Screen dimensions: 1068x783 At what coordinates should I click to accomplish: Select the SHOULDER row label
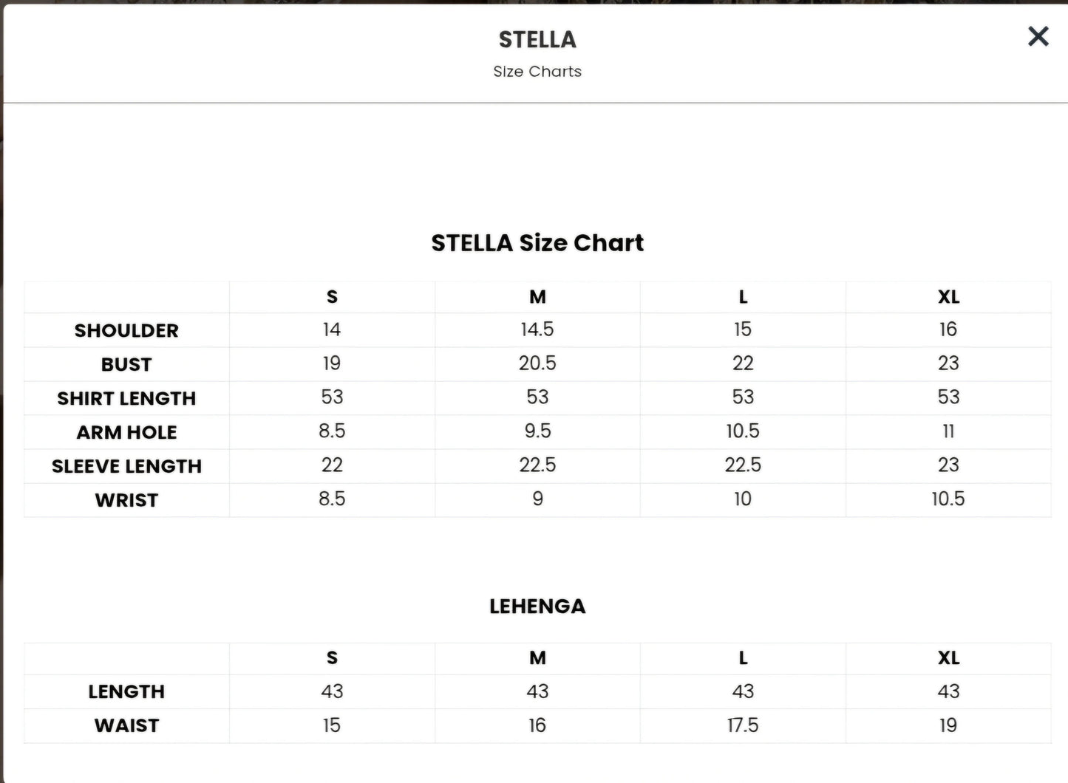[x=126, y=330]
